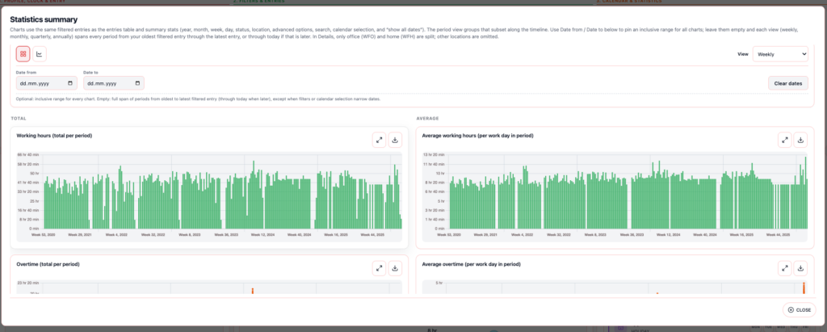Open calendar picker in Date from field
The width and height of the screenshot is (827, 332).
[x=70, y=83]
